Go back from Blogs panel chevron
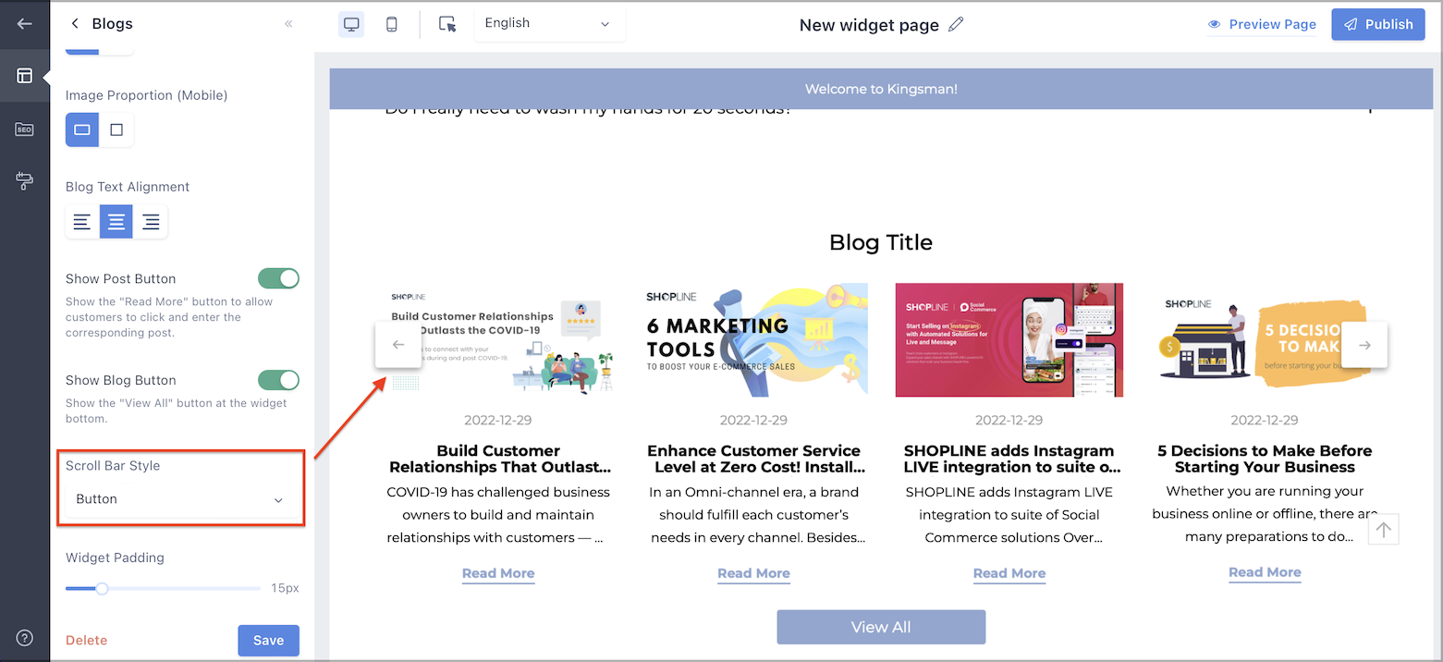The image size is (1443, 662). 75,24
